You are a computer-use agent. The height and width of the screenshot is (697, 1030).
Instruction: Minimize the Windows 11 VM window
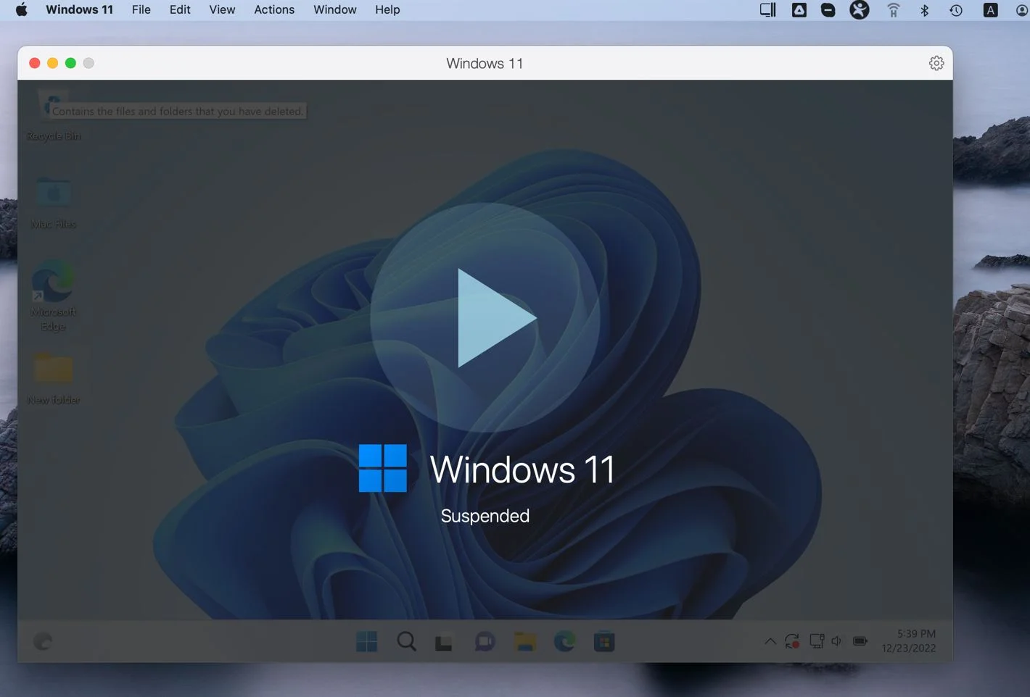point(52,63)
